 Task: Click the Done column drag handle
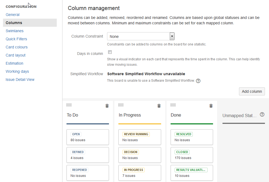point(173,105)
